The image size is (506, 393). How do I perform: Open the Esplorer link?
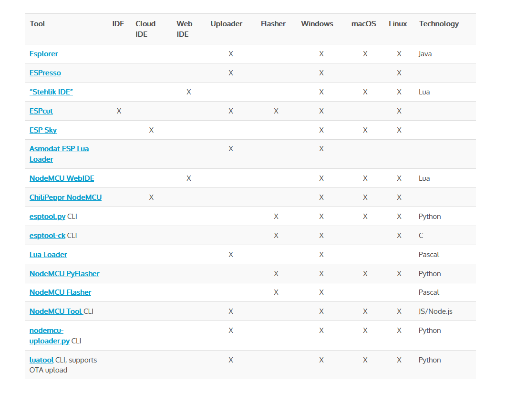[x=43, y=54]
